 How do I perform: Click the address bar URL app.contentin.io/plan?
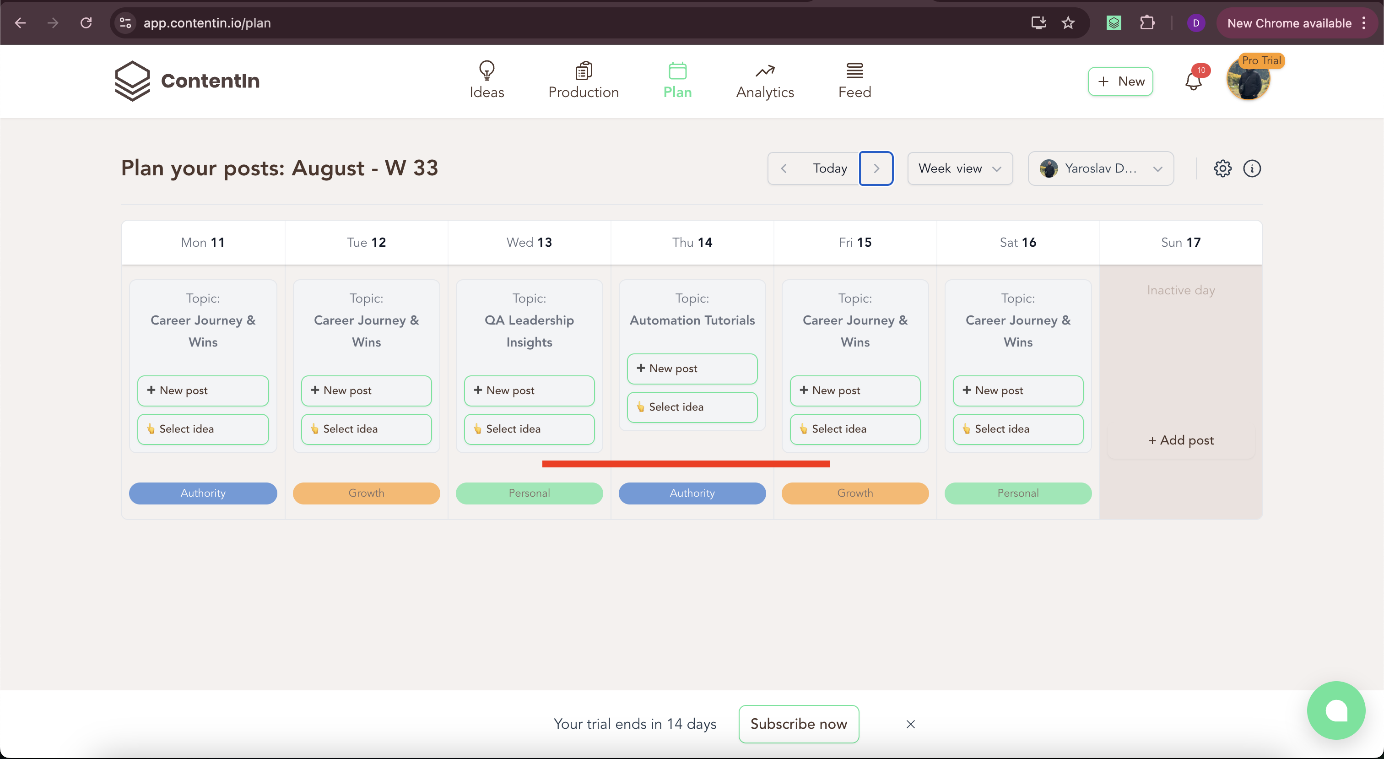tap(207, 23)
